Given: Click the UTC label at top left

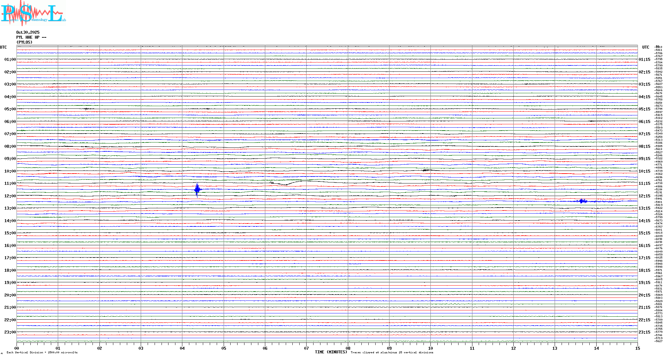Looking at the screenshot, I should 3,47.
